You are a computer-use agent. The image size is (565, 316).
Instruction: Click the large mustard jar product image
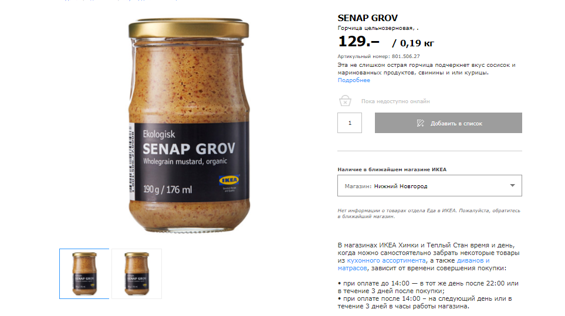tap(189, 125)
